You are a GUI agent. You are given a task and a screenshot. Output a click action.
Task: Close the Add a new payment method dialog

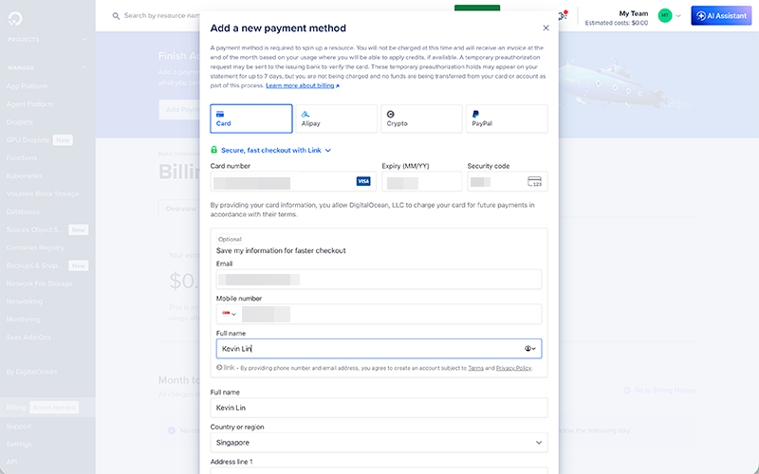(546, 28)
